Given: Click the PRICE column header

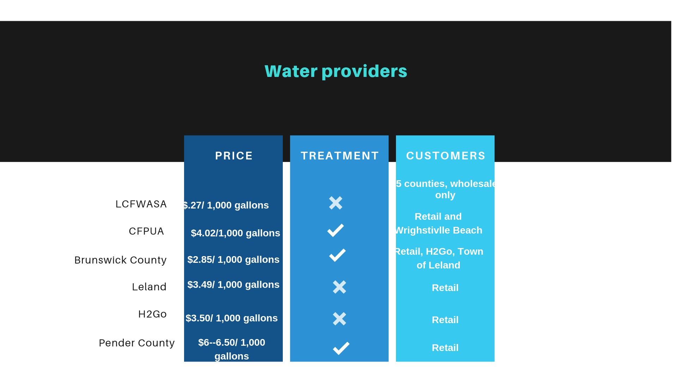Looking at the screenshot, I should click(x=234, y=156).
